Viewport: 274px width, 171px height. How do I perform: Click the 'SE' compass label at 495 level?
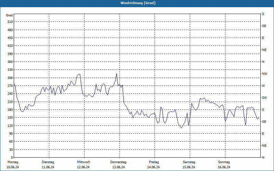point(264,26)
